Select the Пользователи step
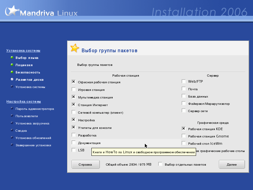Viewport: 253px width, 190px height. pos(27,116)
